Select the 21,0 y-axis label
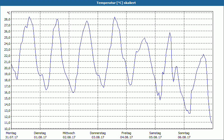 (x=7, y=62)
